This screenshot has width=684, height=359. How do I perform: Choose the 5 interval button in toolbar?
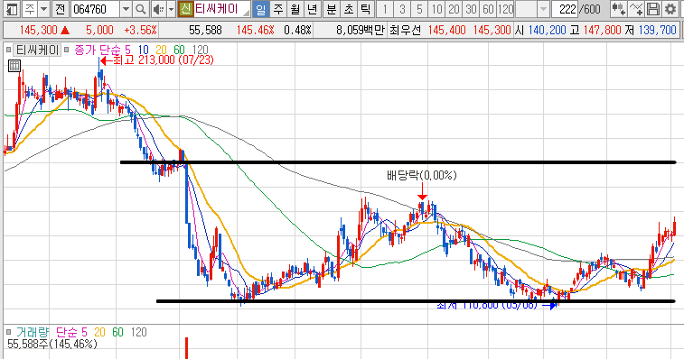[419, 9]
